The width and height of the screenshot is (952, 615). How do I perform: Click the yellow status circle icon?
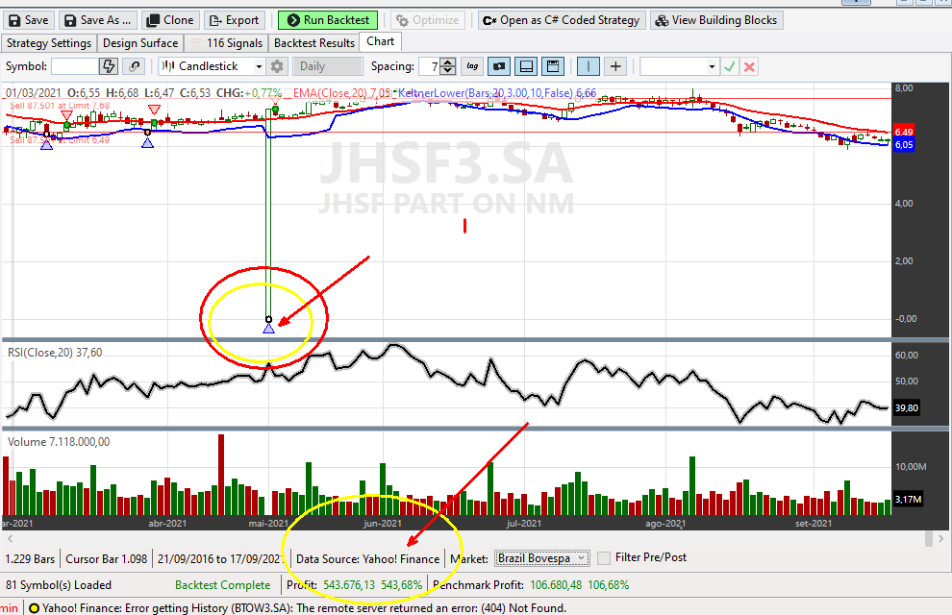34,608
